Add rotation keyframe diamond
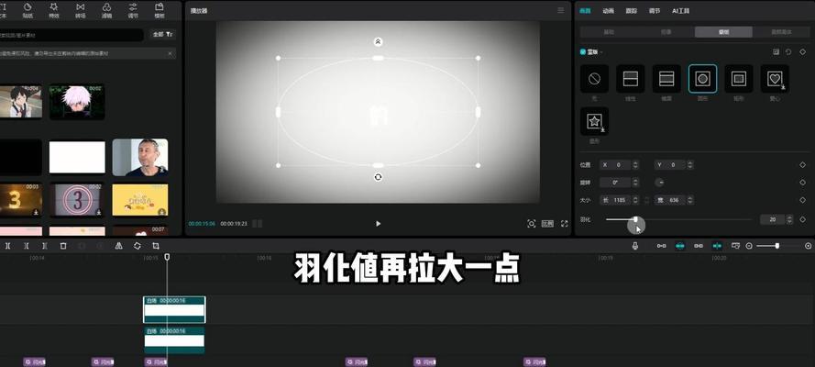Screen dimensions: 815x367 click(x=802, y=183)
